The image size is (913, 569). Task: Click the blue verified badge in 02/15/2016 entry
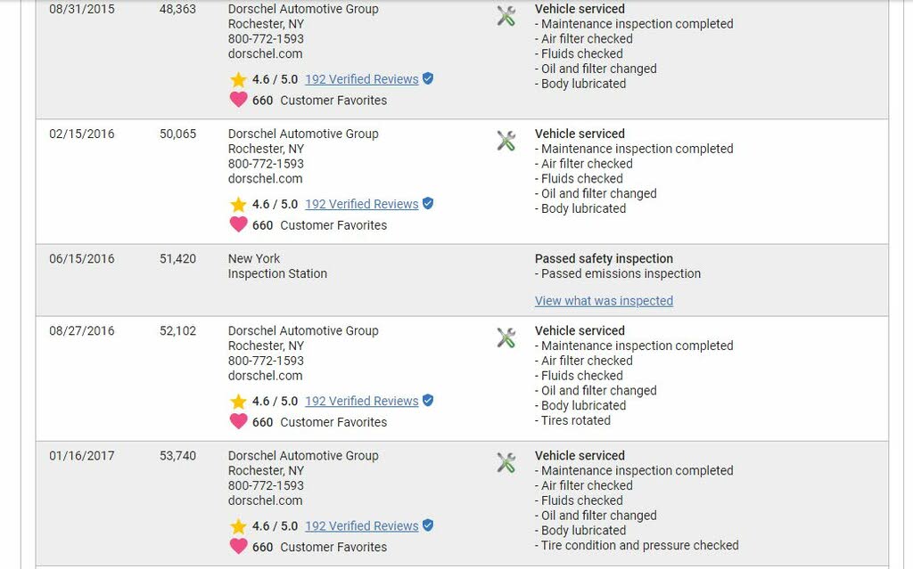428,203
